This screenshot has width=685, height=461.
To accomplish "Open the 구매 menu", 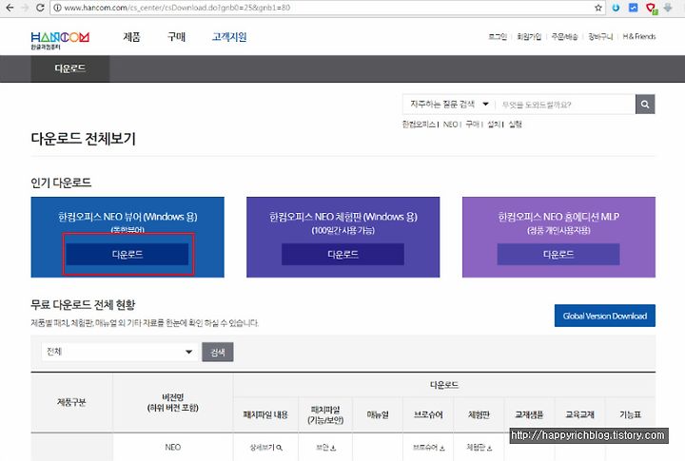I will click(x=177, y=37).
